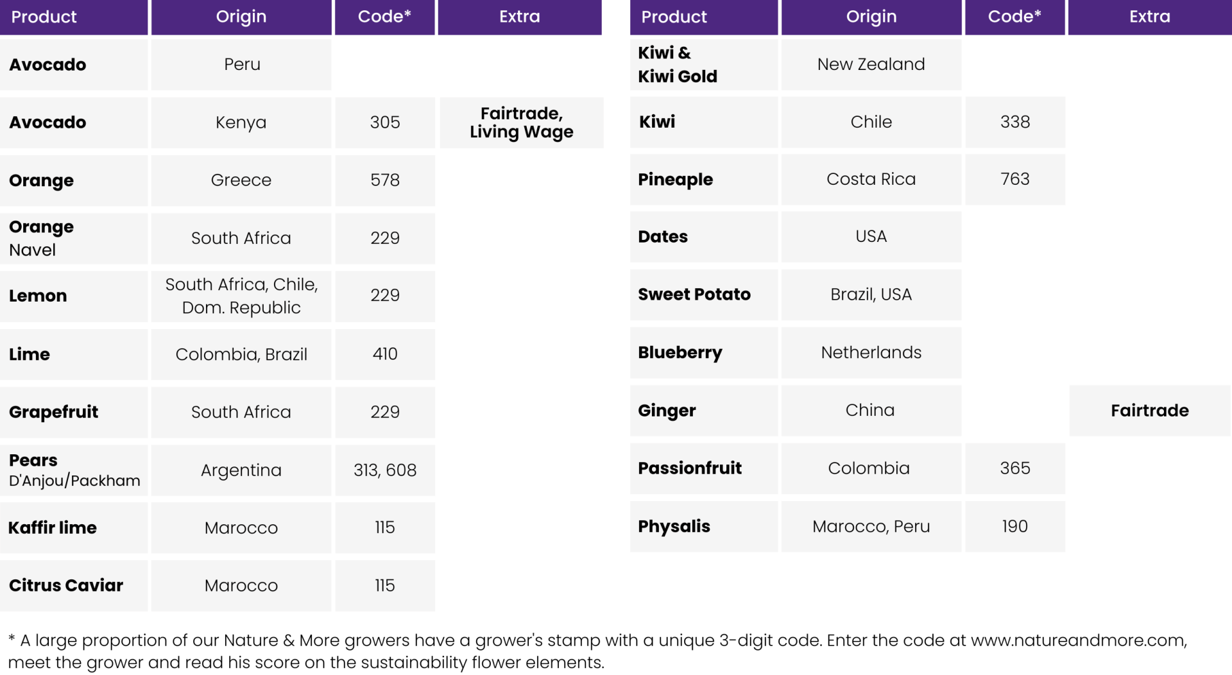Viewport: 1232px width, 675px height.
Task: Select the Greece origin cell
Action: click(241, 180)
